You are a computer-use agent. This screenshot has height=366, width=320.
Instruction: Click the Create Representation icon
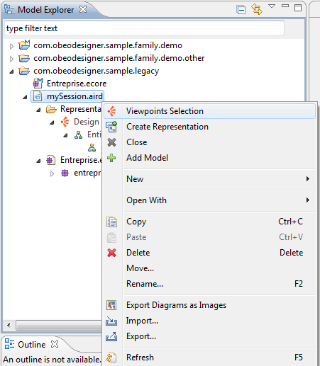(111, 127)
